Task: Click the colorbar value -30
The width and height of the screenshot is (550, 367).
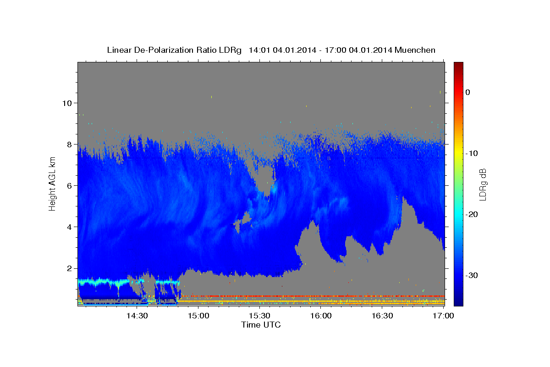Action: pyautogui.click(x=472, y=275)
